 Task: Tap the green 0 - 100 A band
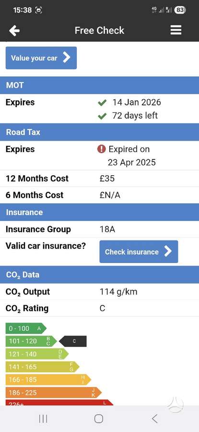point(26,328)
